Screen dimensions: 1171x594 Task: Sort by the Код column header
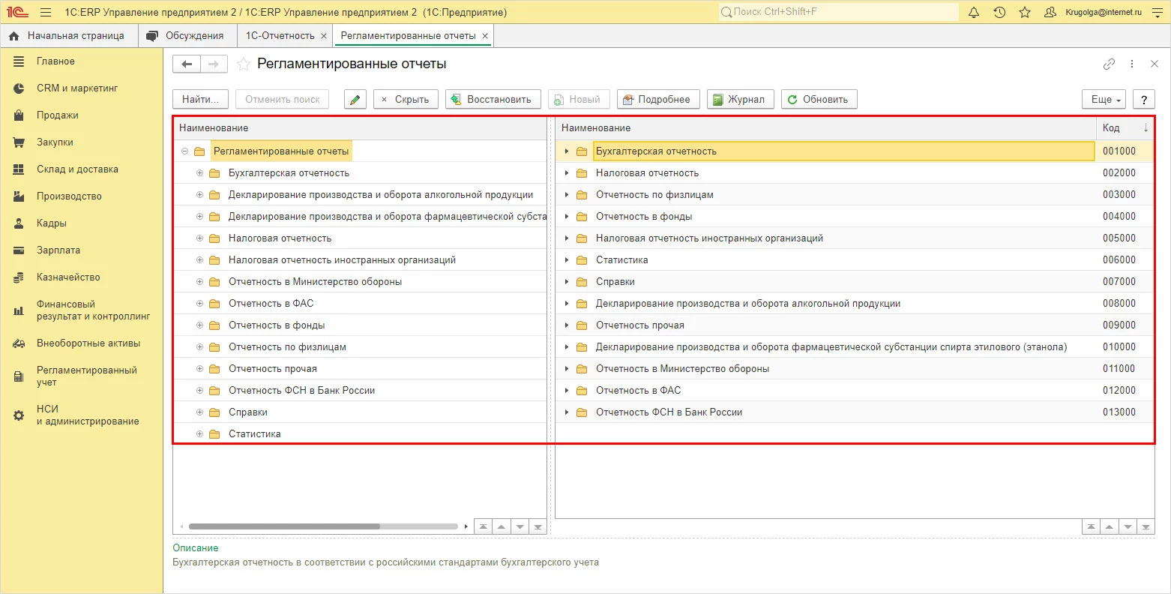click(1125, 128)
